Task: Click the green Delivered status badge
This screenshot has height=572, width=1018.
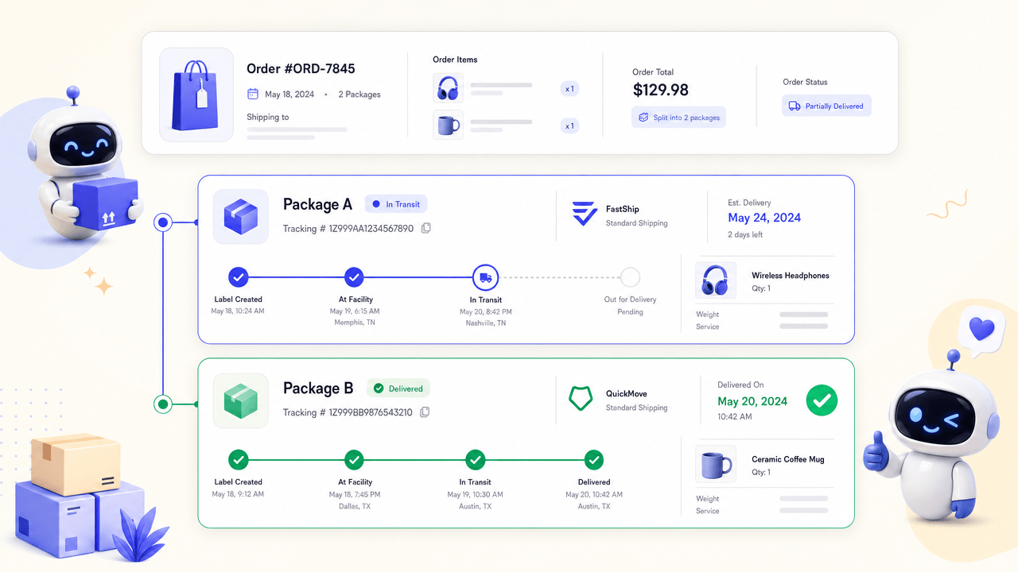Action: click(398, 388)
